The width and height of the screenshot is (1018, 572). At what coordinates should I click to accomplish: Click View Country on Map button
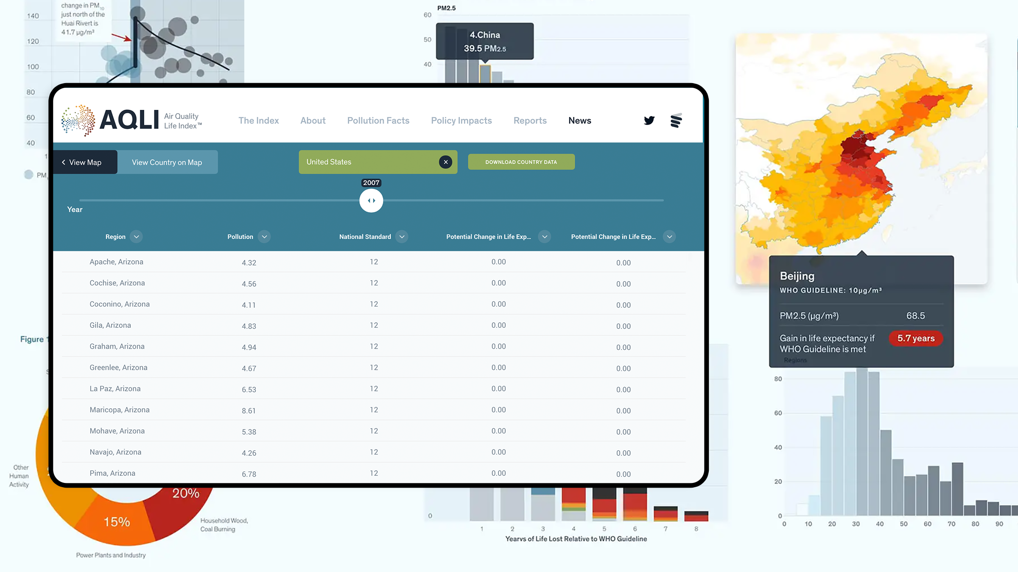(167, 162)
